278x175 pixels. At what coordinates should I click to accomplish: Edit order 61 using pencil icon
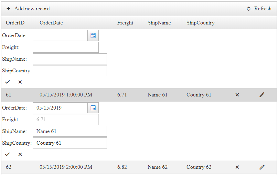pyautogui.click(x=262, y=95)
